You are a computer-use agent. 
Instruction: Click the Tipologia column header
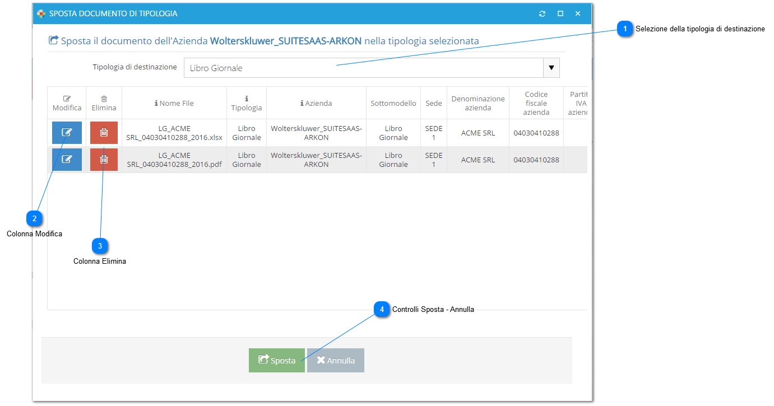point(247,103)
